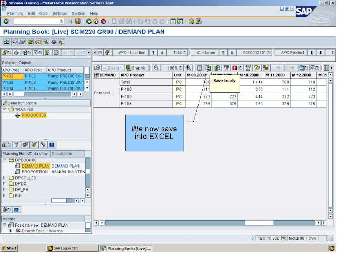Click the calculator icon in grid toolbar
337x253 pixels.
(200, 68)
